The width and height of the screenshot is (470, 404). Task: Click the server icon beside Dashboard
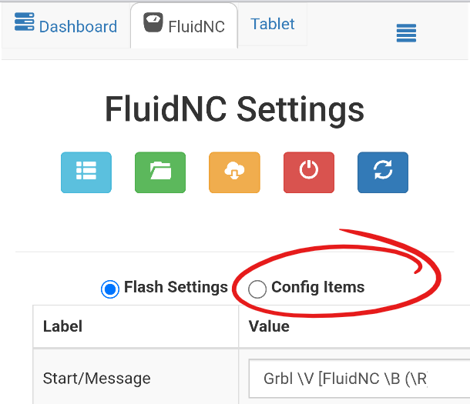[x=25, y=24]
